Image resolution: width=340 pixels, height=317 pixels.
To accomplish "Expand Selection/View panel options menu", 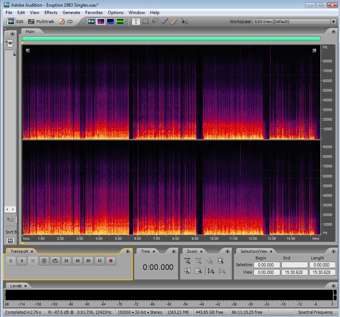I will click(x=333, y=251).
